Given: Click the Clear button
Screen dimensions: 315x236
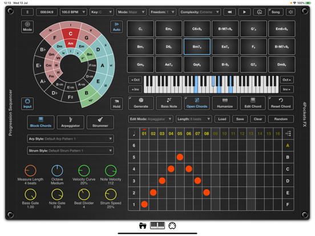Looking at the screenshot, I should coord(258,119).
